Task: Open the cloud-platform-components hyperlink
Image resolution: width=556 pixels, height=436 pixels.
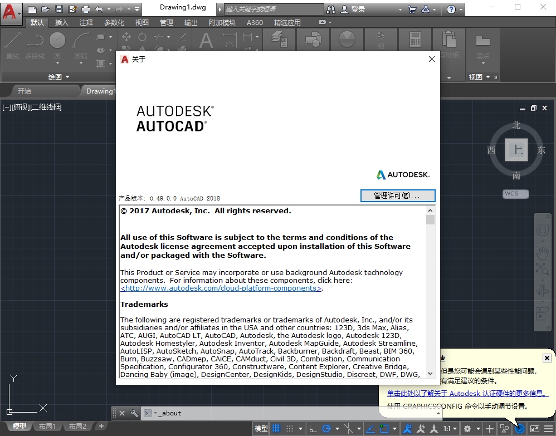Action: (x=221, y=288)
